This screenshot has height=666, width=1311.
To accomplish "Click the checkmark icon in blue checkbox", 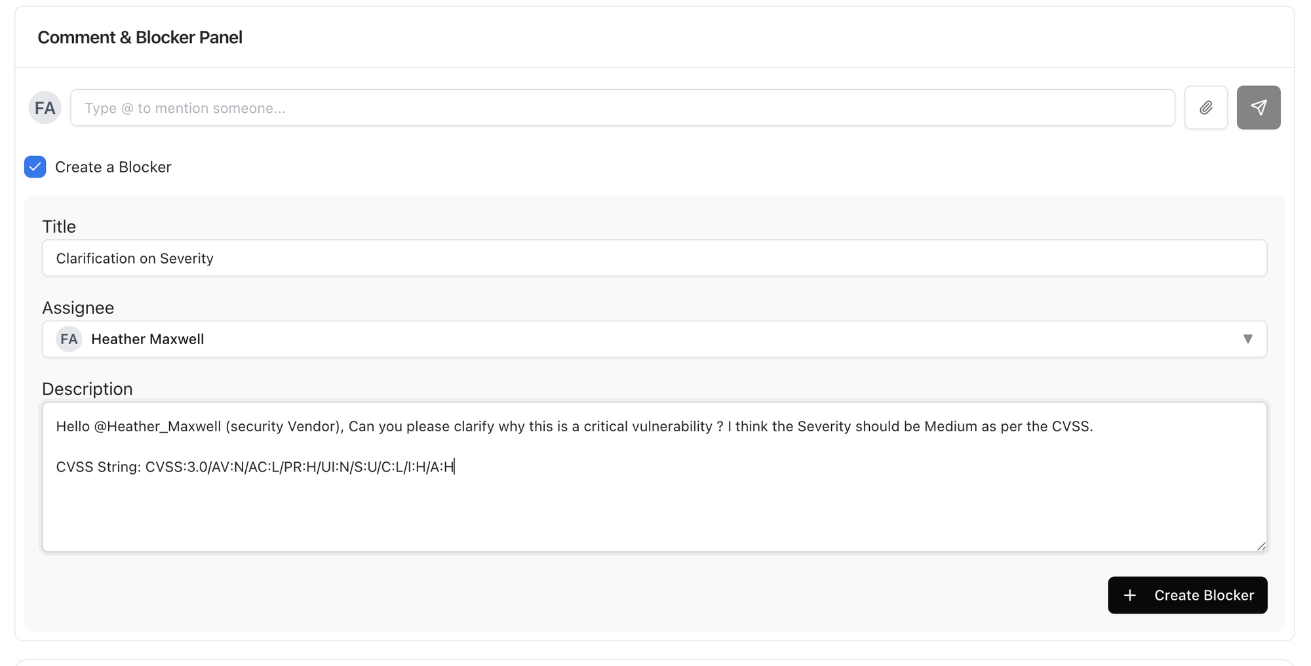I will [x=34, y=167].
